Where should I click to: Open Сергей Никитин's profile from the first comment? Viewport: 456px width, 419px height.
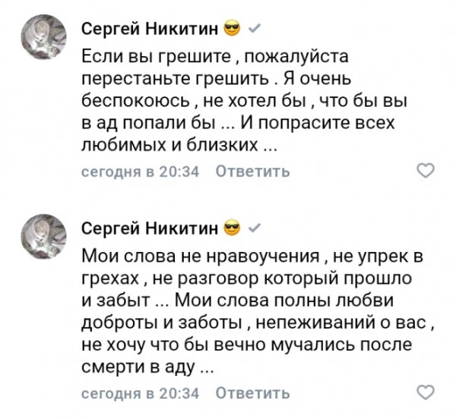tap(150, 30)
